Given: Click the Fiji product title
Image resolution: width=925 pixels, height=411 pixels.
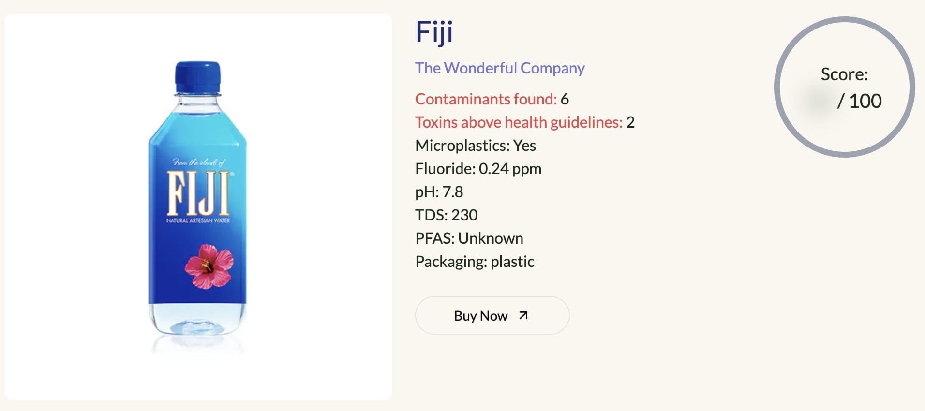Looking at the screenshot, I should point(434,32).
